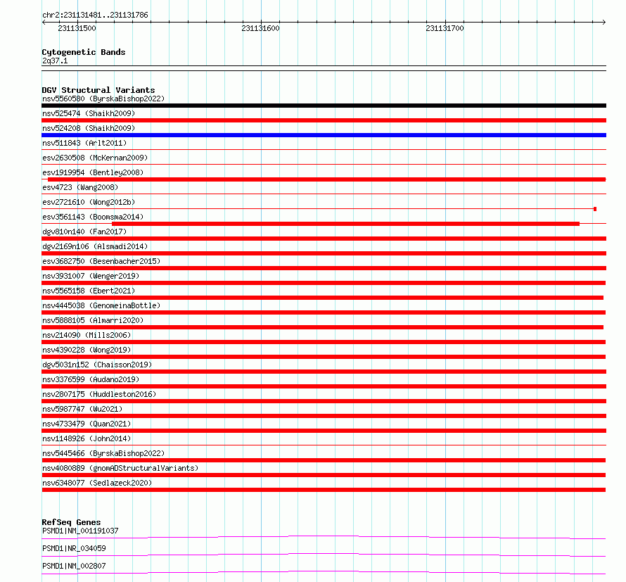Click nsv1148926 (John2014) variant label
Image resolution: width=626 pixels, height=582 pixels.
click(x=87, y=438)
